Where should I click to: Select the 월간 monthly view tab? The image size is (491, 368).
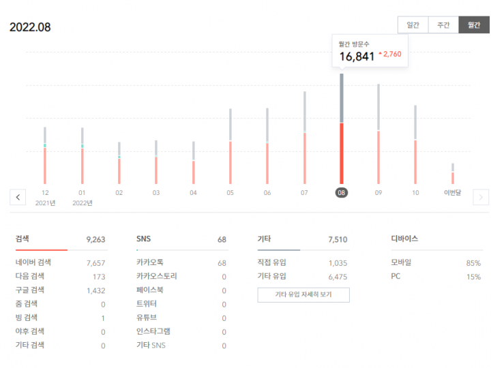pyautogui.click(x=474, y=25)
